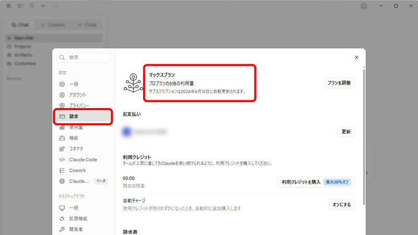Click the chart icon beside 使用量
The width and height of the screenshot is (418, 235).
(62, 127)
